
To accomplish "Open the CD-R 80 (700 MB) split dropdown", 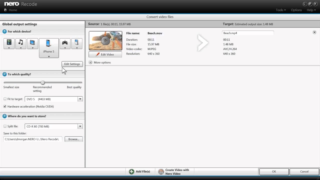I will (x=80, y=126).
